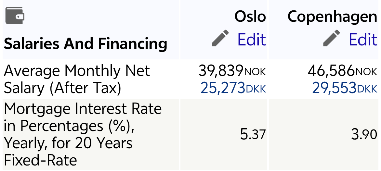
Task: Select Copenhagen's 29,553 salary figure
Action: [334, 88]
